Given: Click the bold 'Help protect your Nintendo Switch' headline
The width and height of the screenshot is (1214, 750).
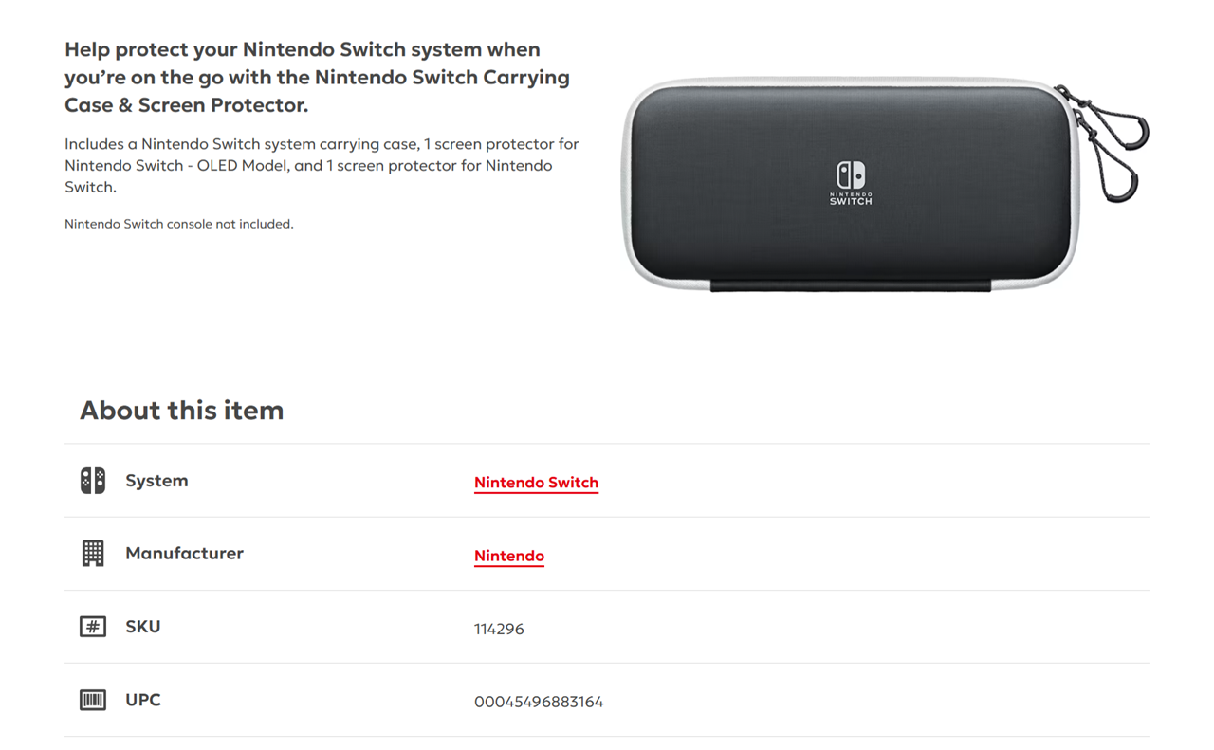Looking at the screenshot, I should click(317, 77).
